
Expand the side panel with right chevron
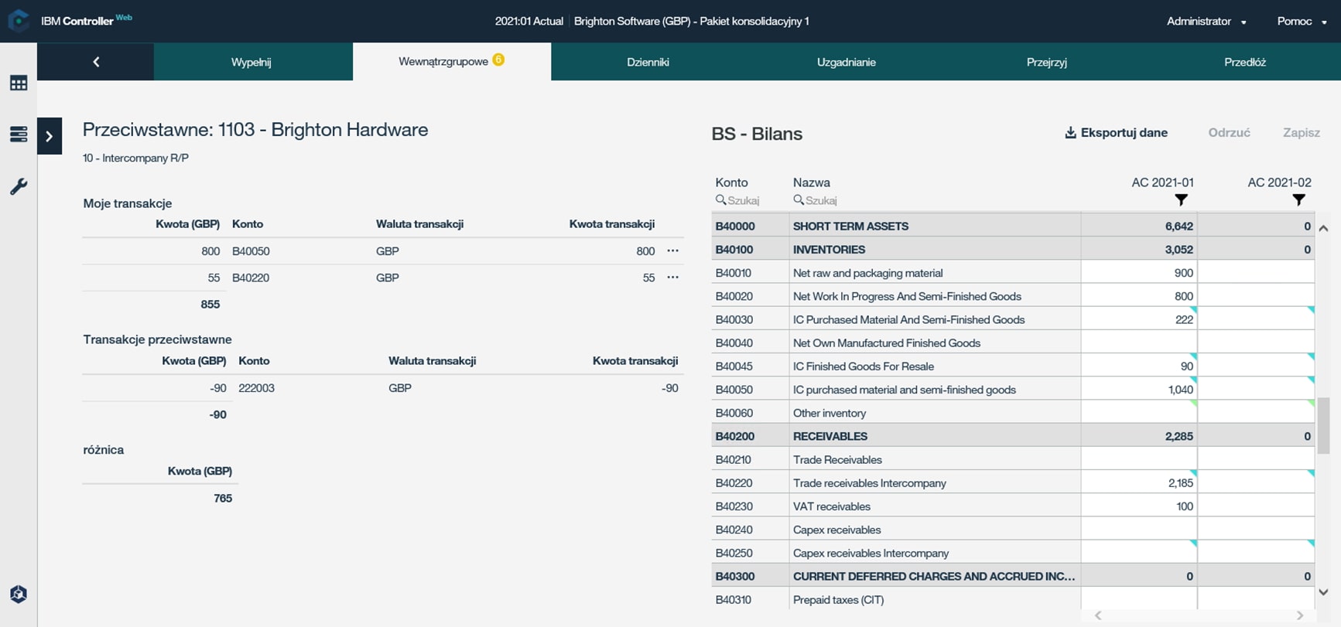(x=50, y=136)
